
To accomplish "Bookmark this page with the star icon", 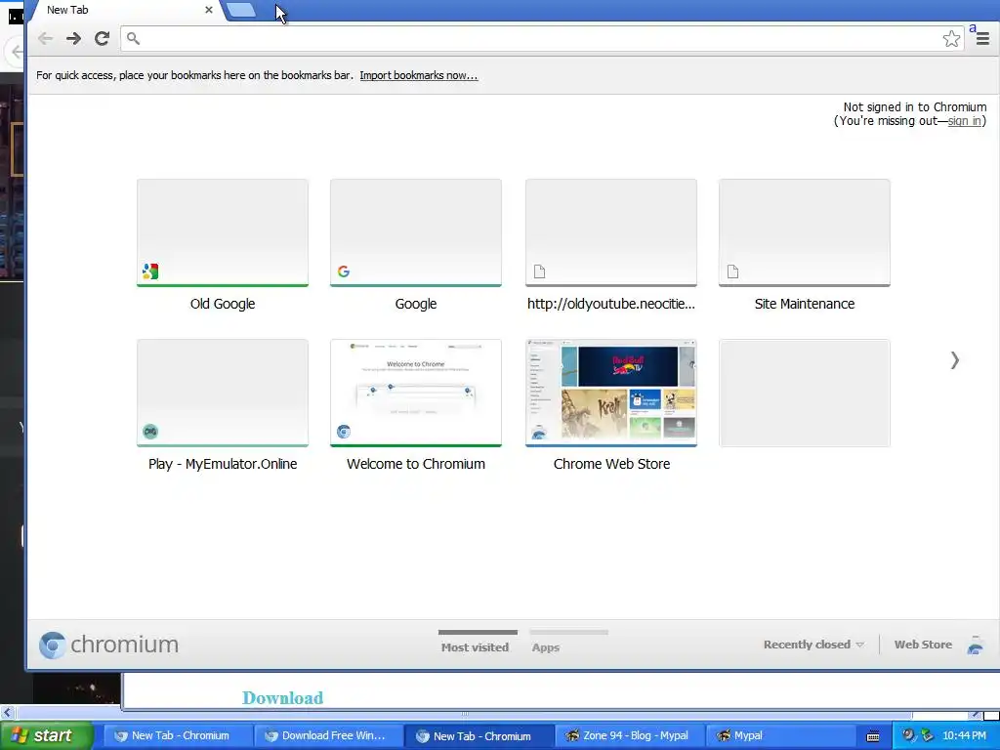I will [x=951, y=39].
